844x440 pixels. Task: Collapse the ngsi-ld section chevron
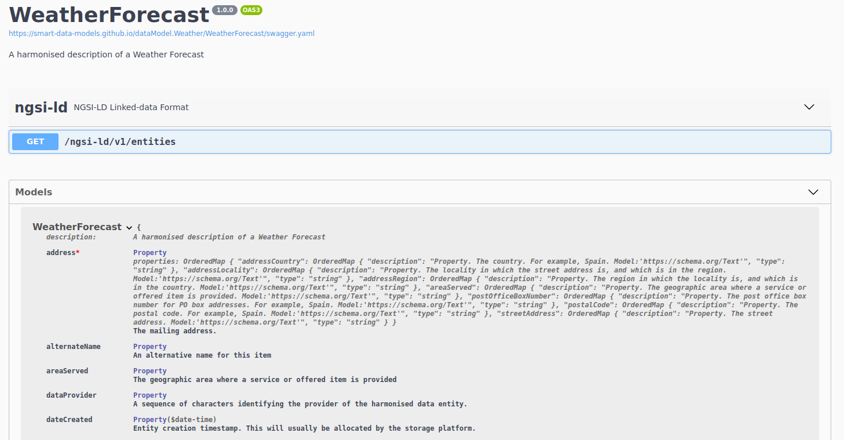coord(809,107)
